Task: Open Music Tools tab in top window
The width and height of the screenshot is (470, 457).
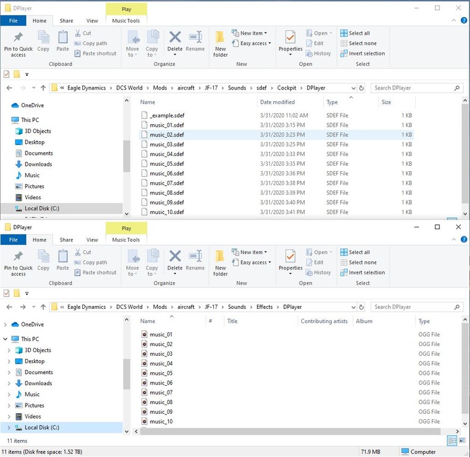Action: 126,21
